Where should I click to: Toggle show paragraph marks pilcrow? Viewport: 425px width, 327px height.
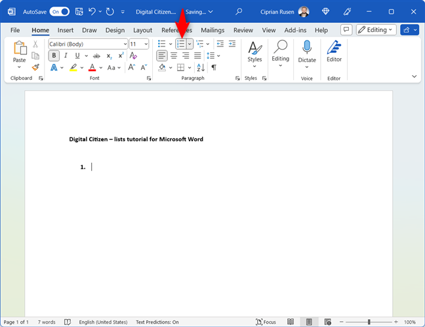[x=214, y=67]
